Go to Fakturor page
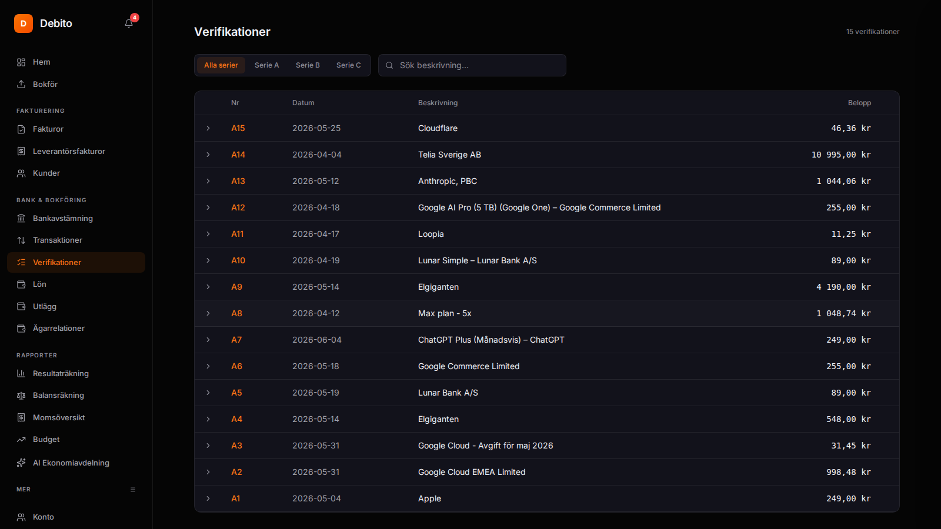The width and height of the screenshot is (941, 529). (76, 129)
